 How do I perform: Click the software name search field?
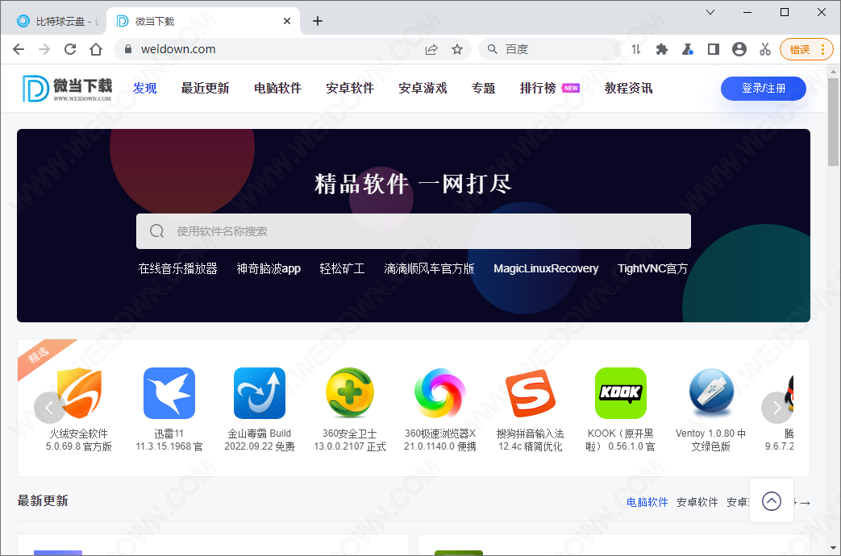(414, 231)
